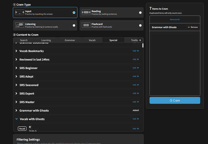The height and width of the screenshot is (144, 208).
Task: Start session with the Cram button
Action: pyautogui.click(x=175, y=101)
